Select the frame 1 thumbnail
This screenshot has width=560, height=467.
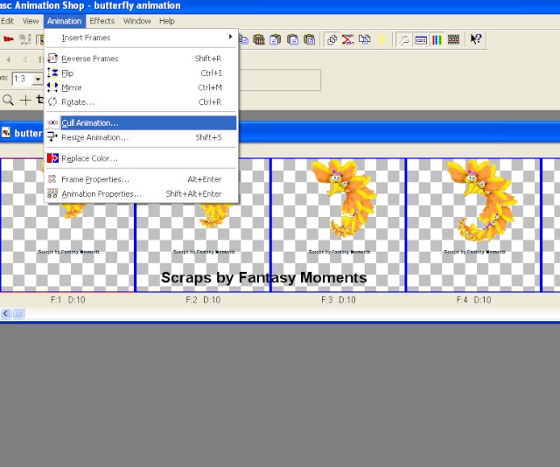pos(67,225)
